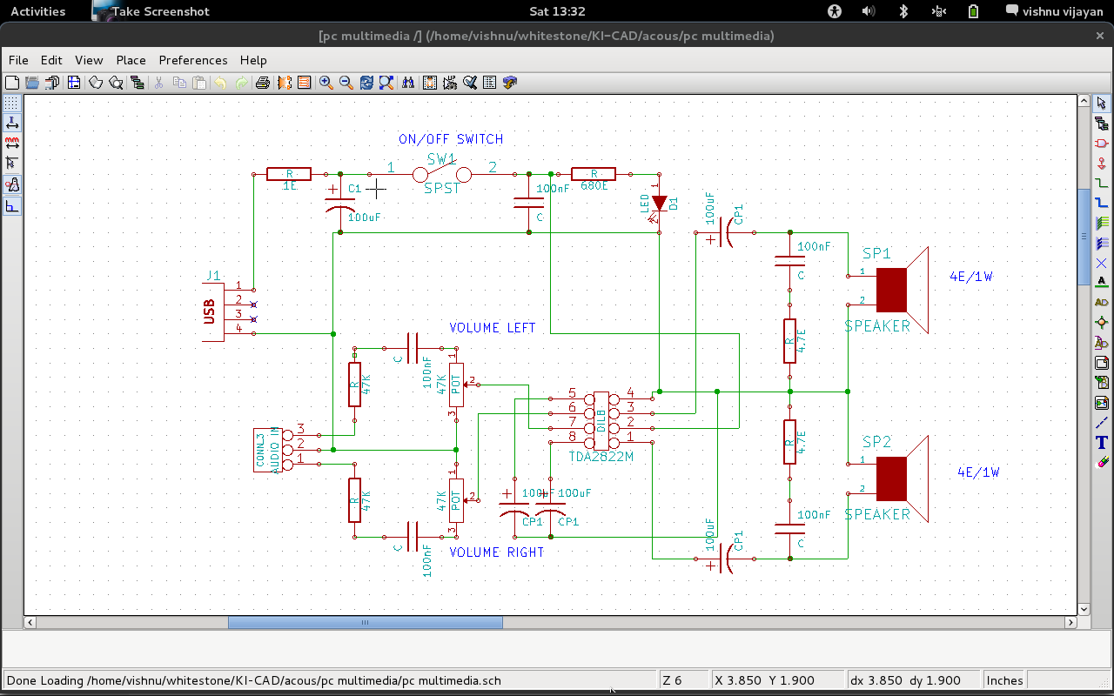
Task: Open the Electrical Rules Check tool
Action: pos(470,84)
